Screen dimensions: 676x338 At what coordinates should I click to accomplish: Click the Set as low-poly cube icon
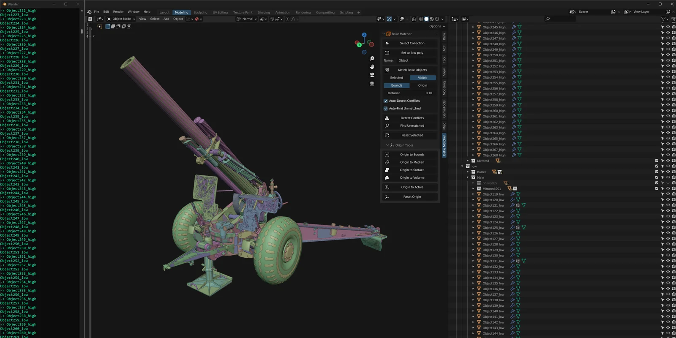tap(387, 53)
